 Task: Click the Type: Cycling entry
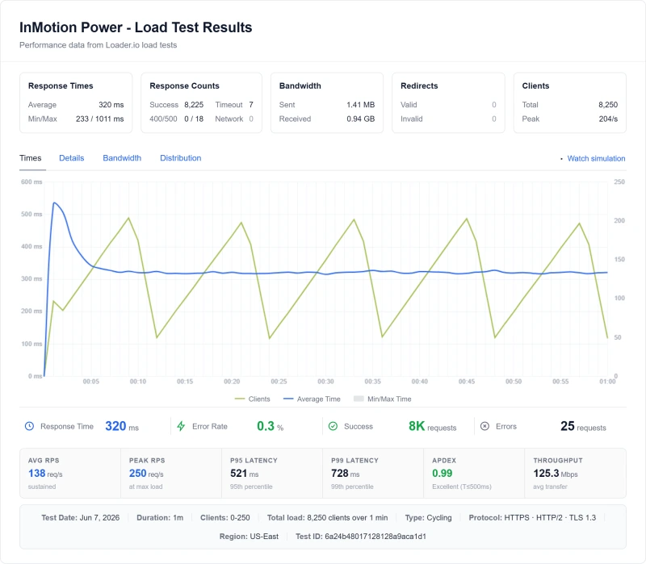(x=428, y=517)
